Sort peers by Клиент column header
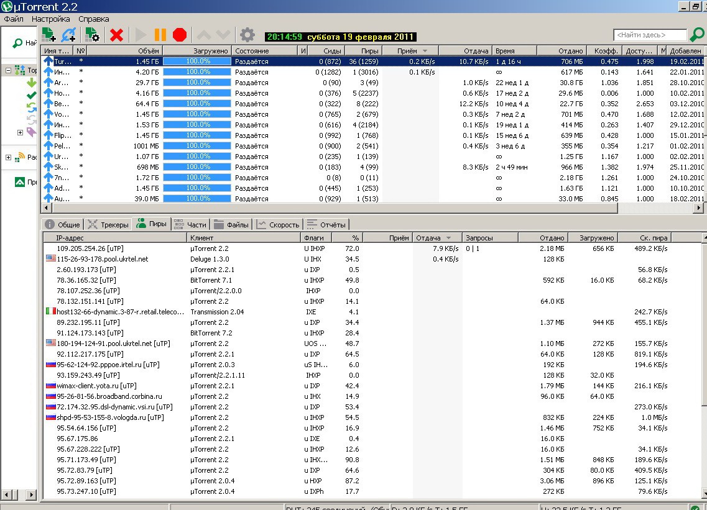The height and width of the screenshot is (510, 707). point(244,237)
